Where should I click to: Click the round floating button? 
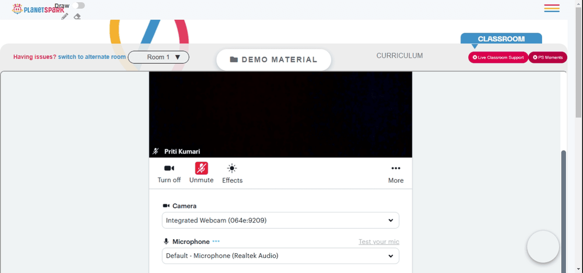tap(543, 247)
